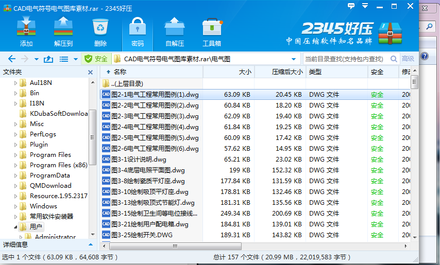
Task: Click the green 安全 shield badge
Action: point(96,59)
